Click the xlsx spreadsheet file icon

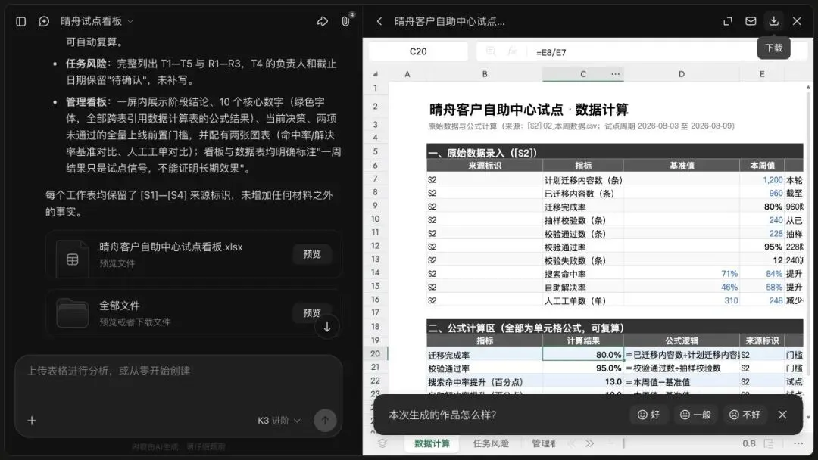73,259
